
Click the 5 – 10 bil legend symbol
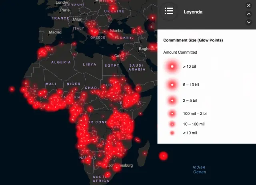pos(172,85)
